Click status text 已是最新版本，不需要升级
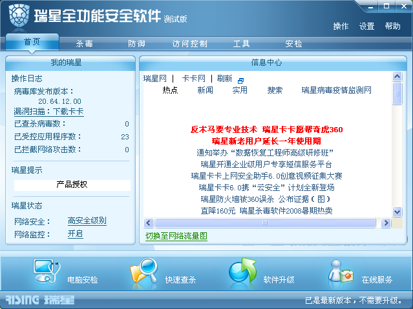 [x=354, y=301]
